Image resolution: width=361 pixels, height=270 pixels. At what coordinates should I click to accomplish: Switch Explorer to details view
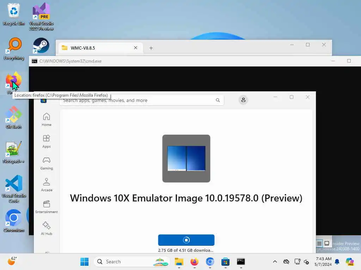click(319, 243)
